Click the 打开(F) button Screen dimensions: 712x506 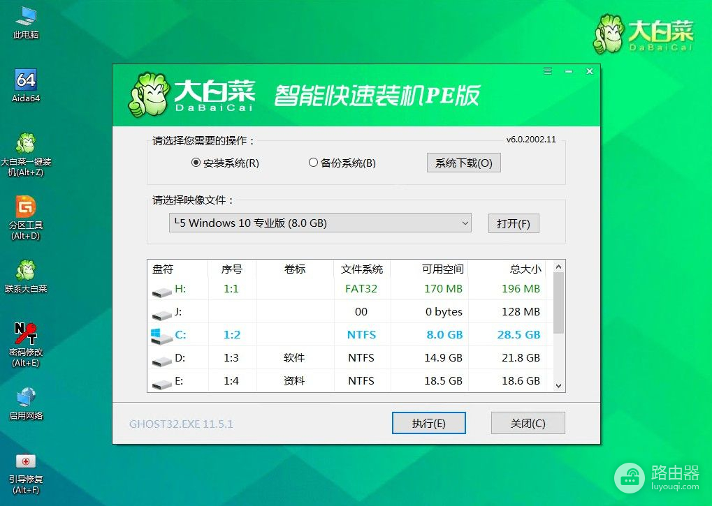coord(514,223)
